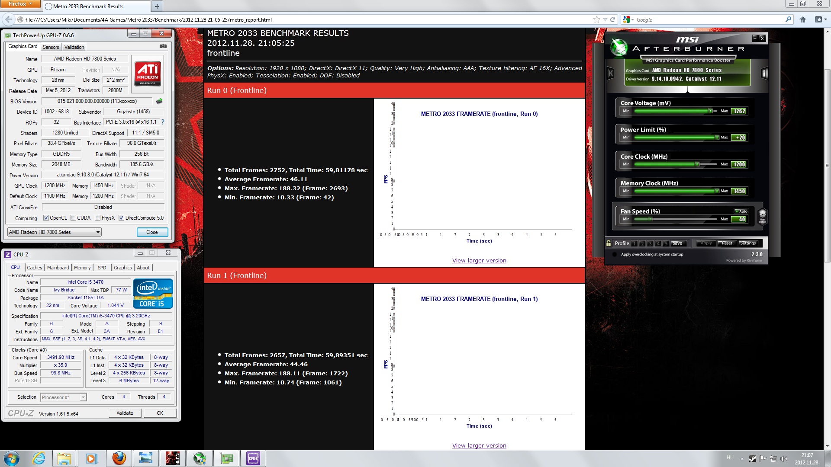Viewport: 831px width, 467px height.
Task: Toggle Apply overclocking at system startup
Action: (615, 254)
